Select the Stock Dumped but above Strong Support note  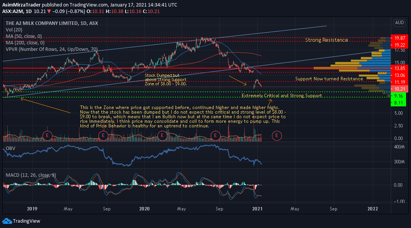click(x=165, y=80)
